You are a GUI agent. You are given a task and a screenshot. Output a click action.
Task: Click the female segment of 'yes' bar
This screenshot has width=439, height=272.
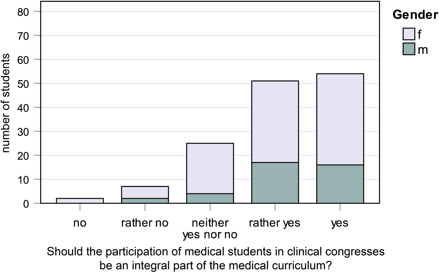[340, 119]
